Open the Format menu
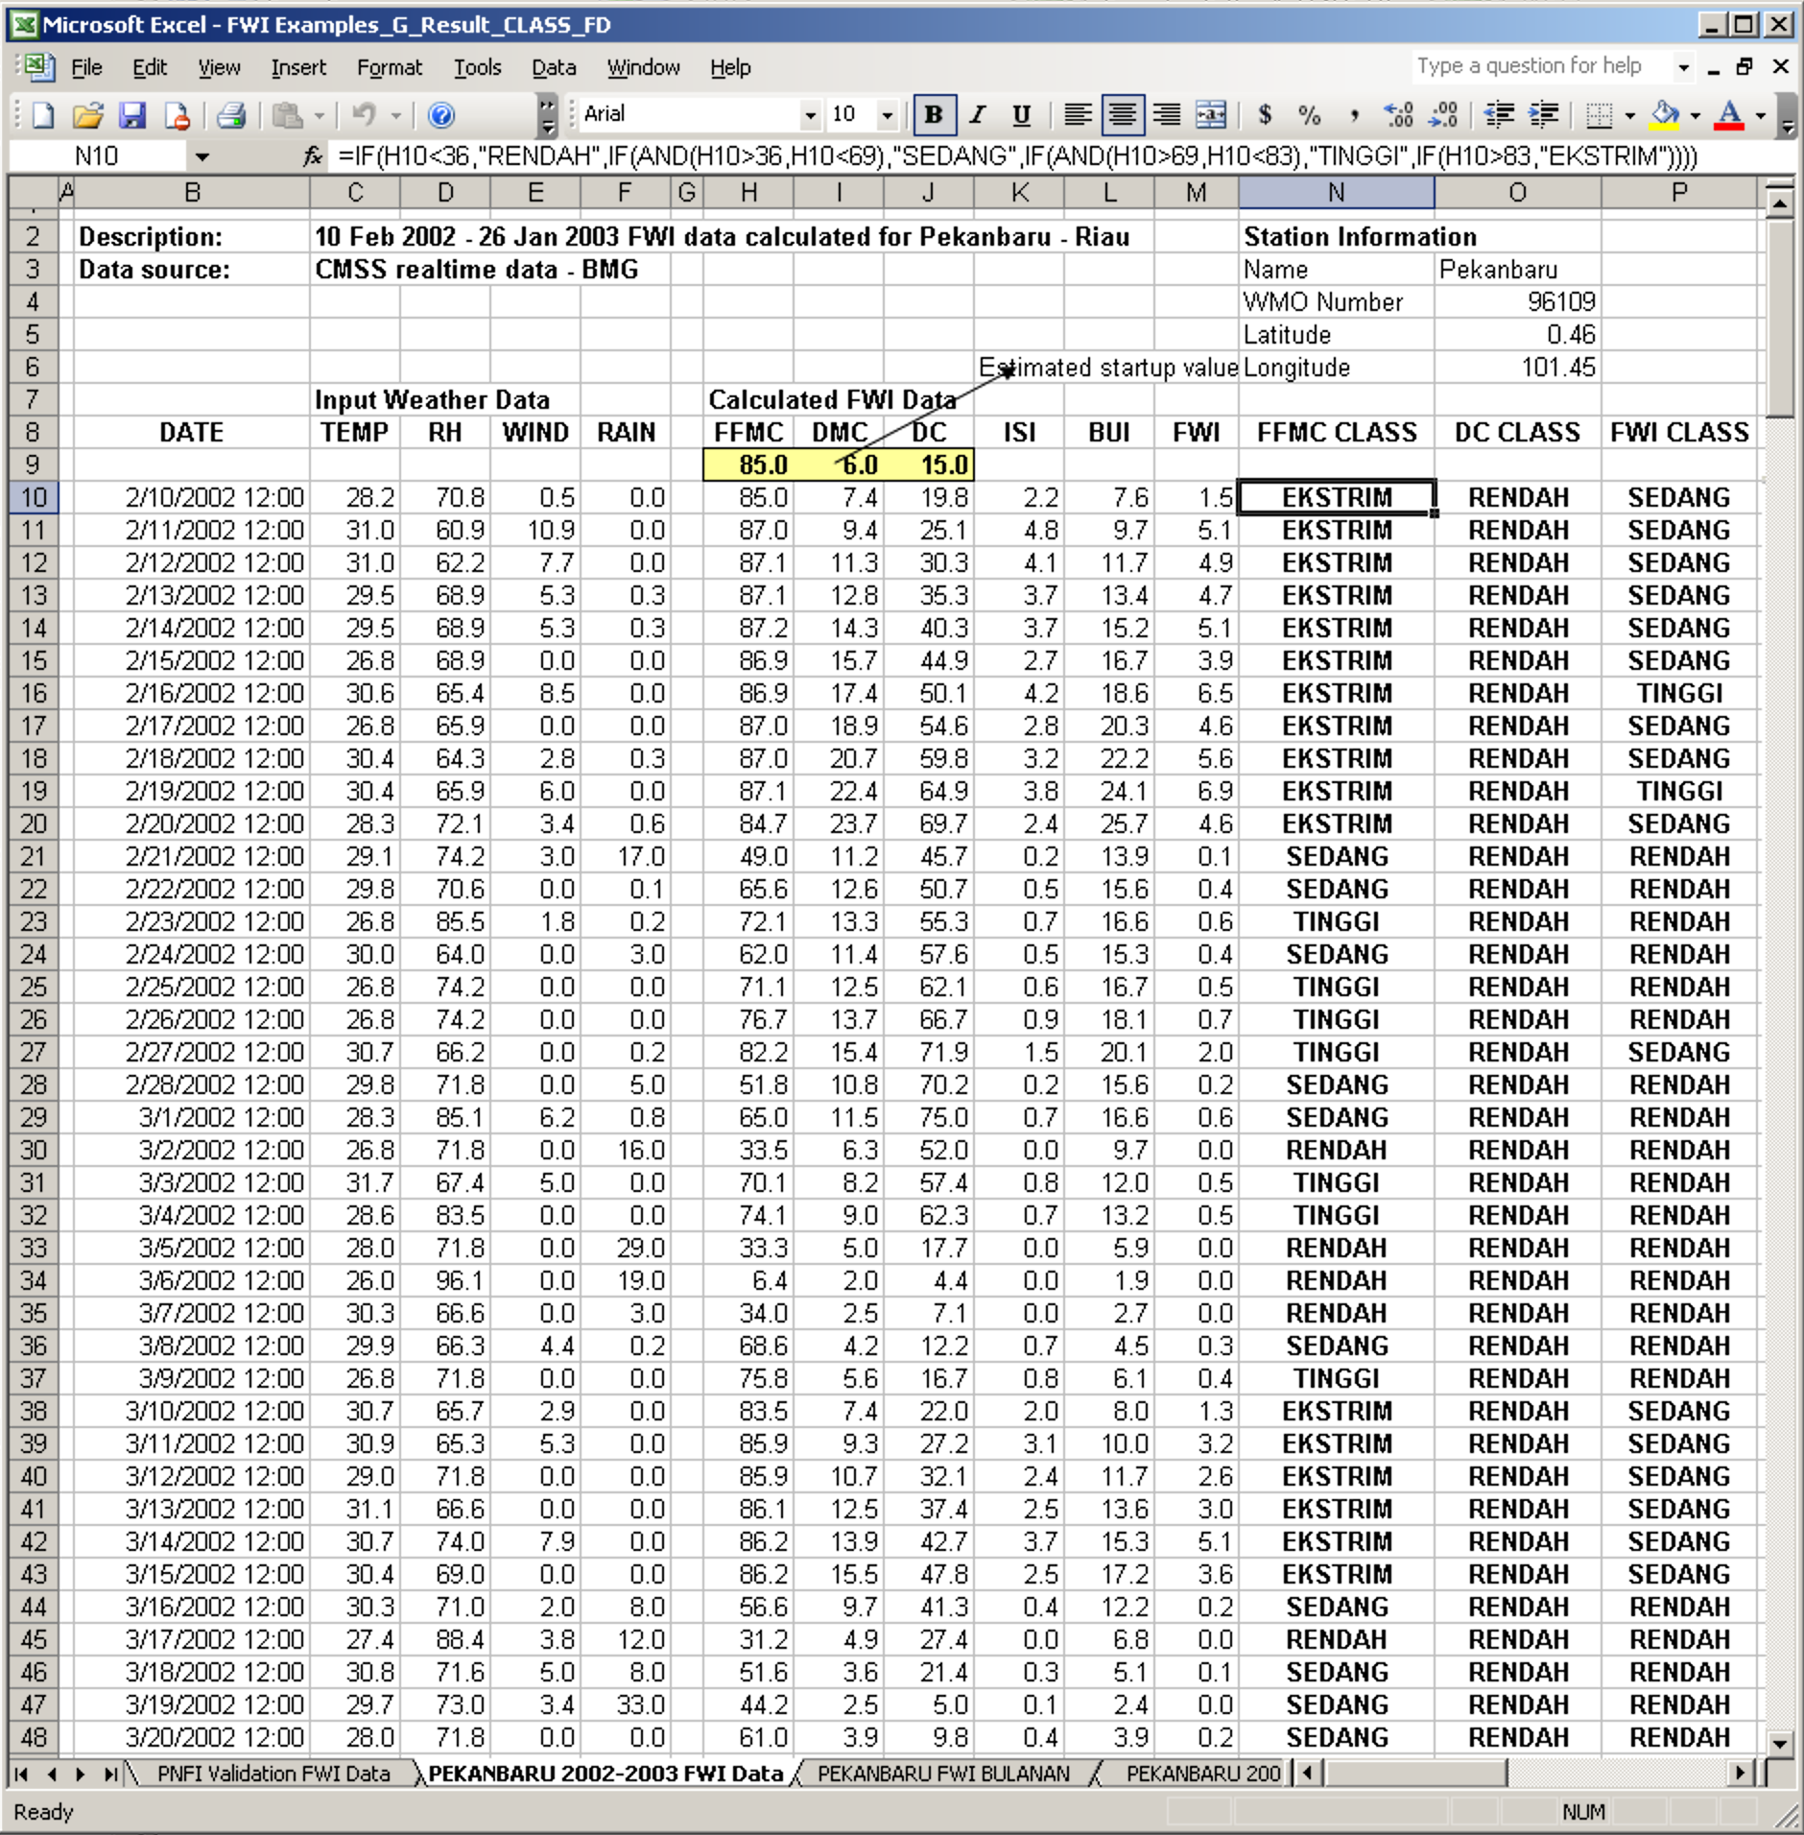1804x1835 pixels. (x=389, y=67)
